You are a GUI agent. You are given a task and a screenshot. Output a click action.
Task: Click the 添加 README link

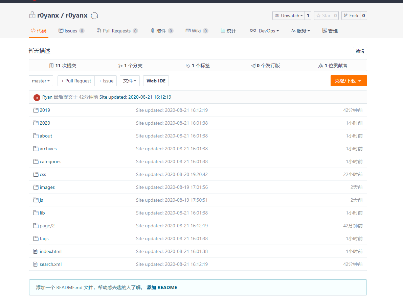coord(162,287)
